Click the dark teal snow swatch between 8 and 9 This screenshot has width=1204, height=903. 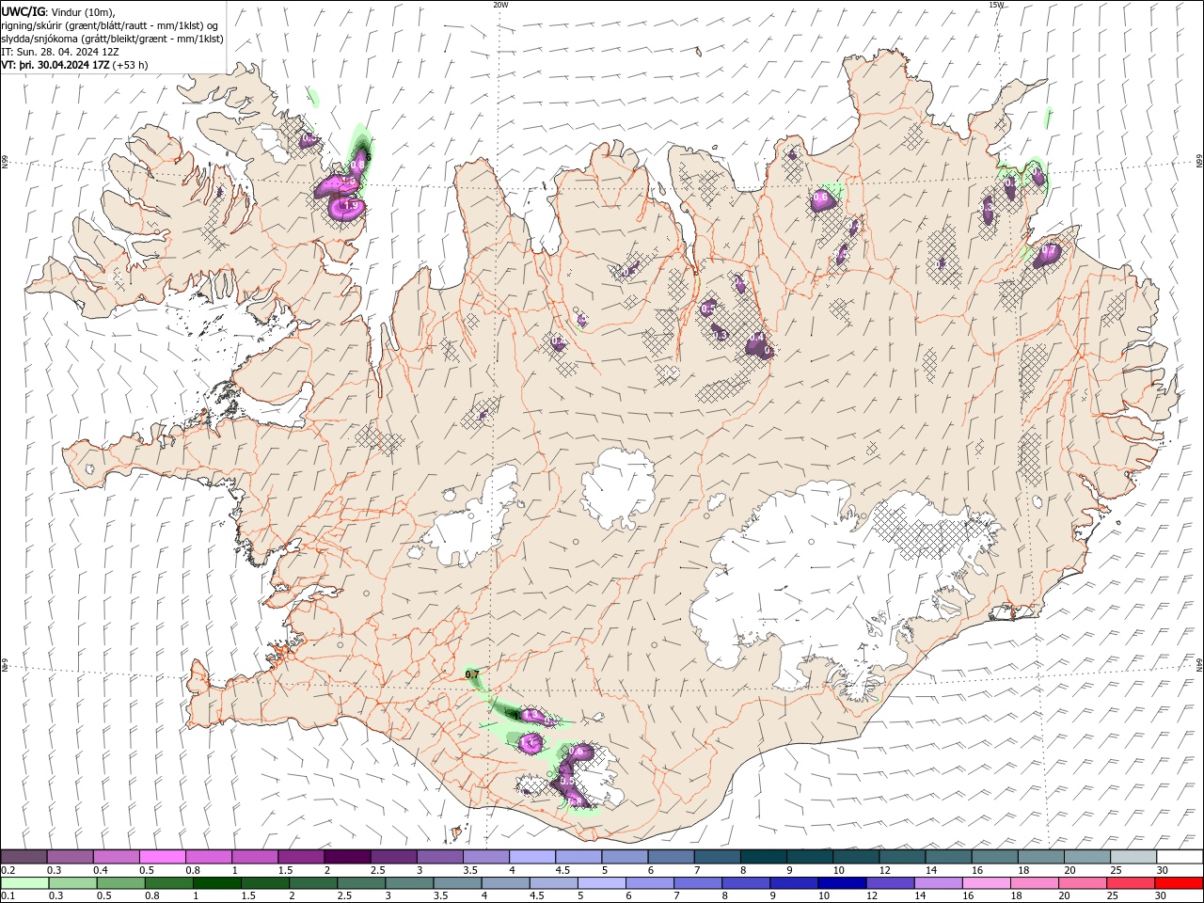(763, 856)
